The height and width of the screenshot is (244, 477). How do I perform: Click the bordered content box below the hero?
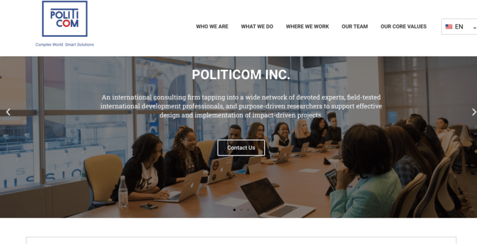coord(241,241)
